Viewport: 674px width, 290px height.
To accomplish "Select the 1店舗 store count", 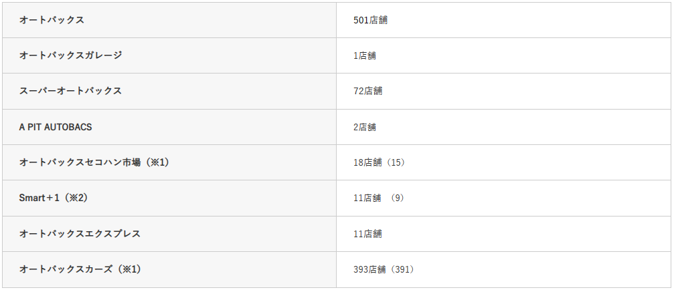I will click(364, 55).
